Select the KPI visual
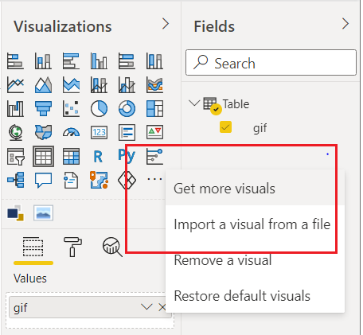This screenshot has height=335, width=363. (x=154, y=132)
